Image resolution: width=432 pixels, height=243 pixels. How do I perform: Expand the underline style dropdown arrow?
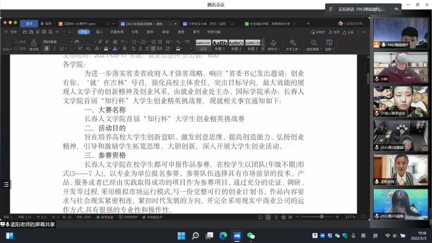point(66,49)
